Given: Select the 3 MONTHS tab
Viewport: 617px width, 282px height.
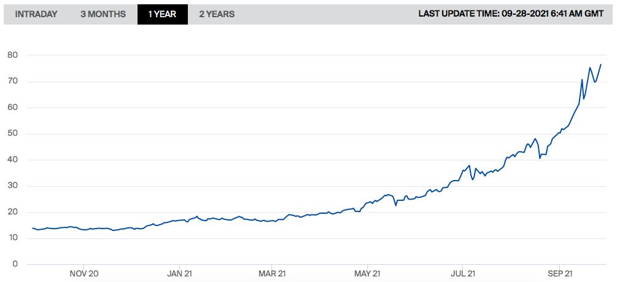Looking at the screenshot, I should (x=103, y=14).
